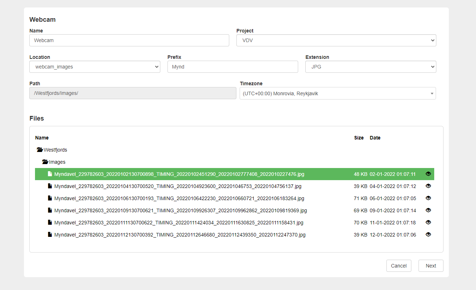Select file name Myndavel_229782603_20220111130700622 ending 20220111158431.jpg

[179, 223]
